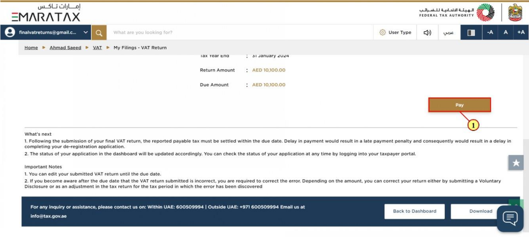Click the 'Return Amount' label
This screenshot has width=529, height=237.
[x=217, y=70]
